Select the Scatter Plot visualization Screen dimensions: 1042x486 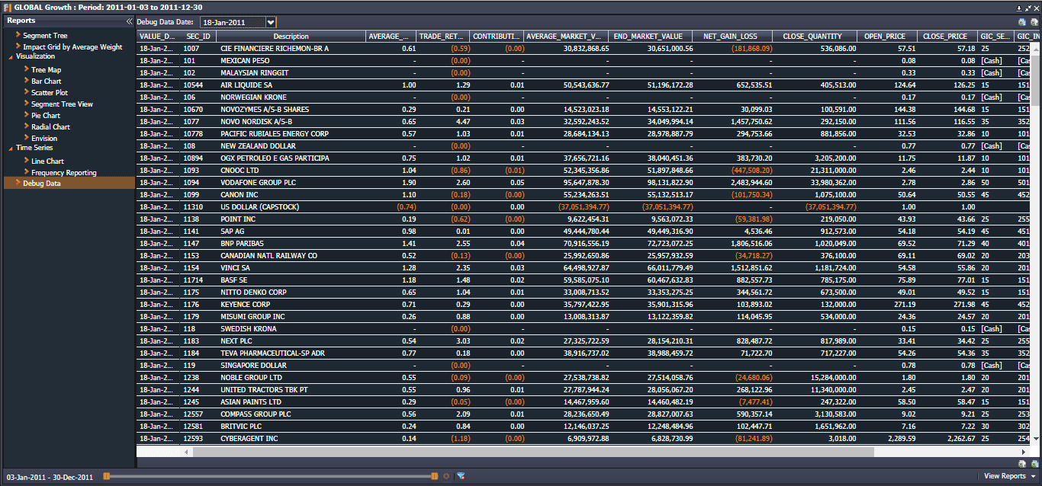50,93
